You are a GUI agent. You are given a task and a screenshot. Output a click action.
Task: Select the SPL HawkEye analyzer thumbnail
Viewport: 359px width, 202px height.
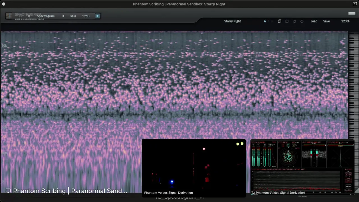302,167
